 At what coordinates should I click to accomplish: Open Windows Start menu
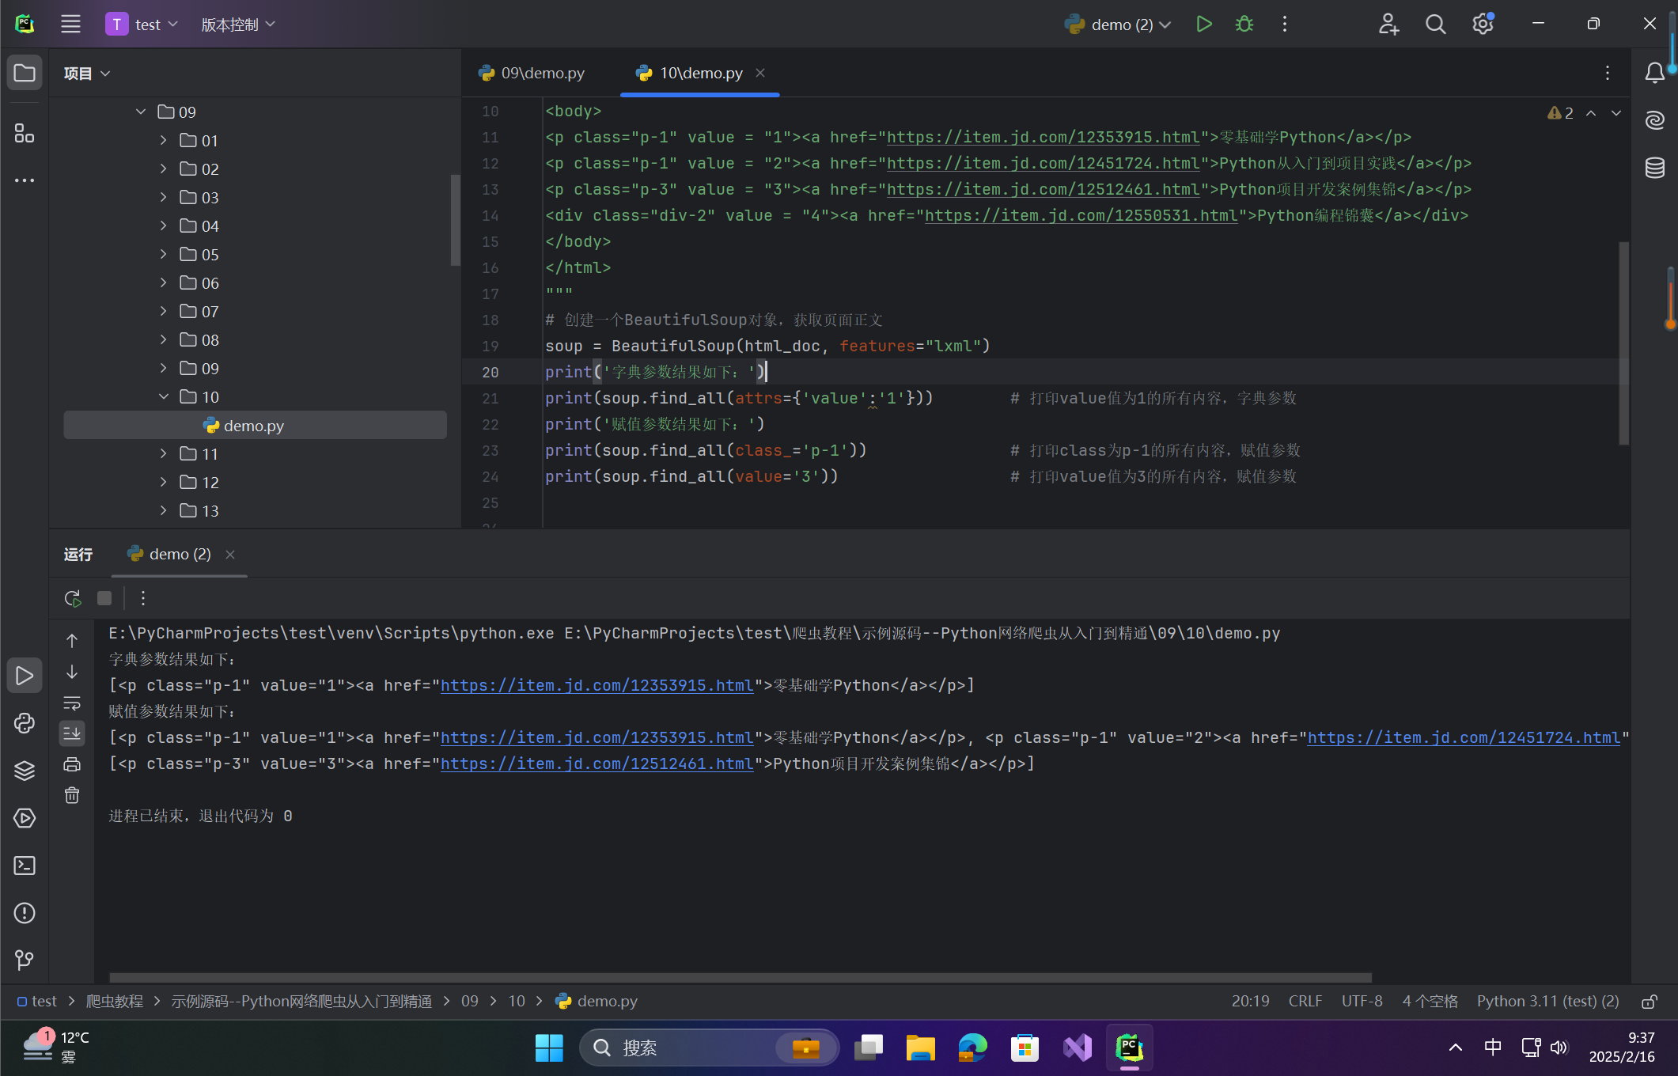[549, 1048]
